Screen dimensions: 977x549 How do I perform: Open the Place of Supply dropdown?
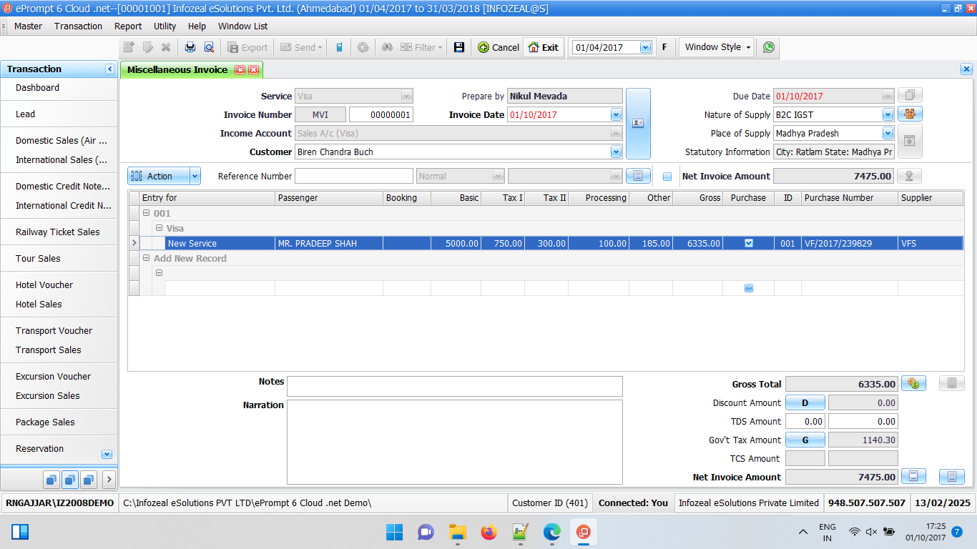888,133
